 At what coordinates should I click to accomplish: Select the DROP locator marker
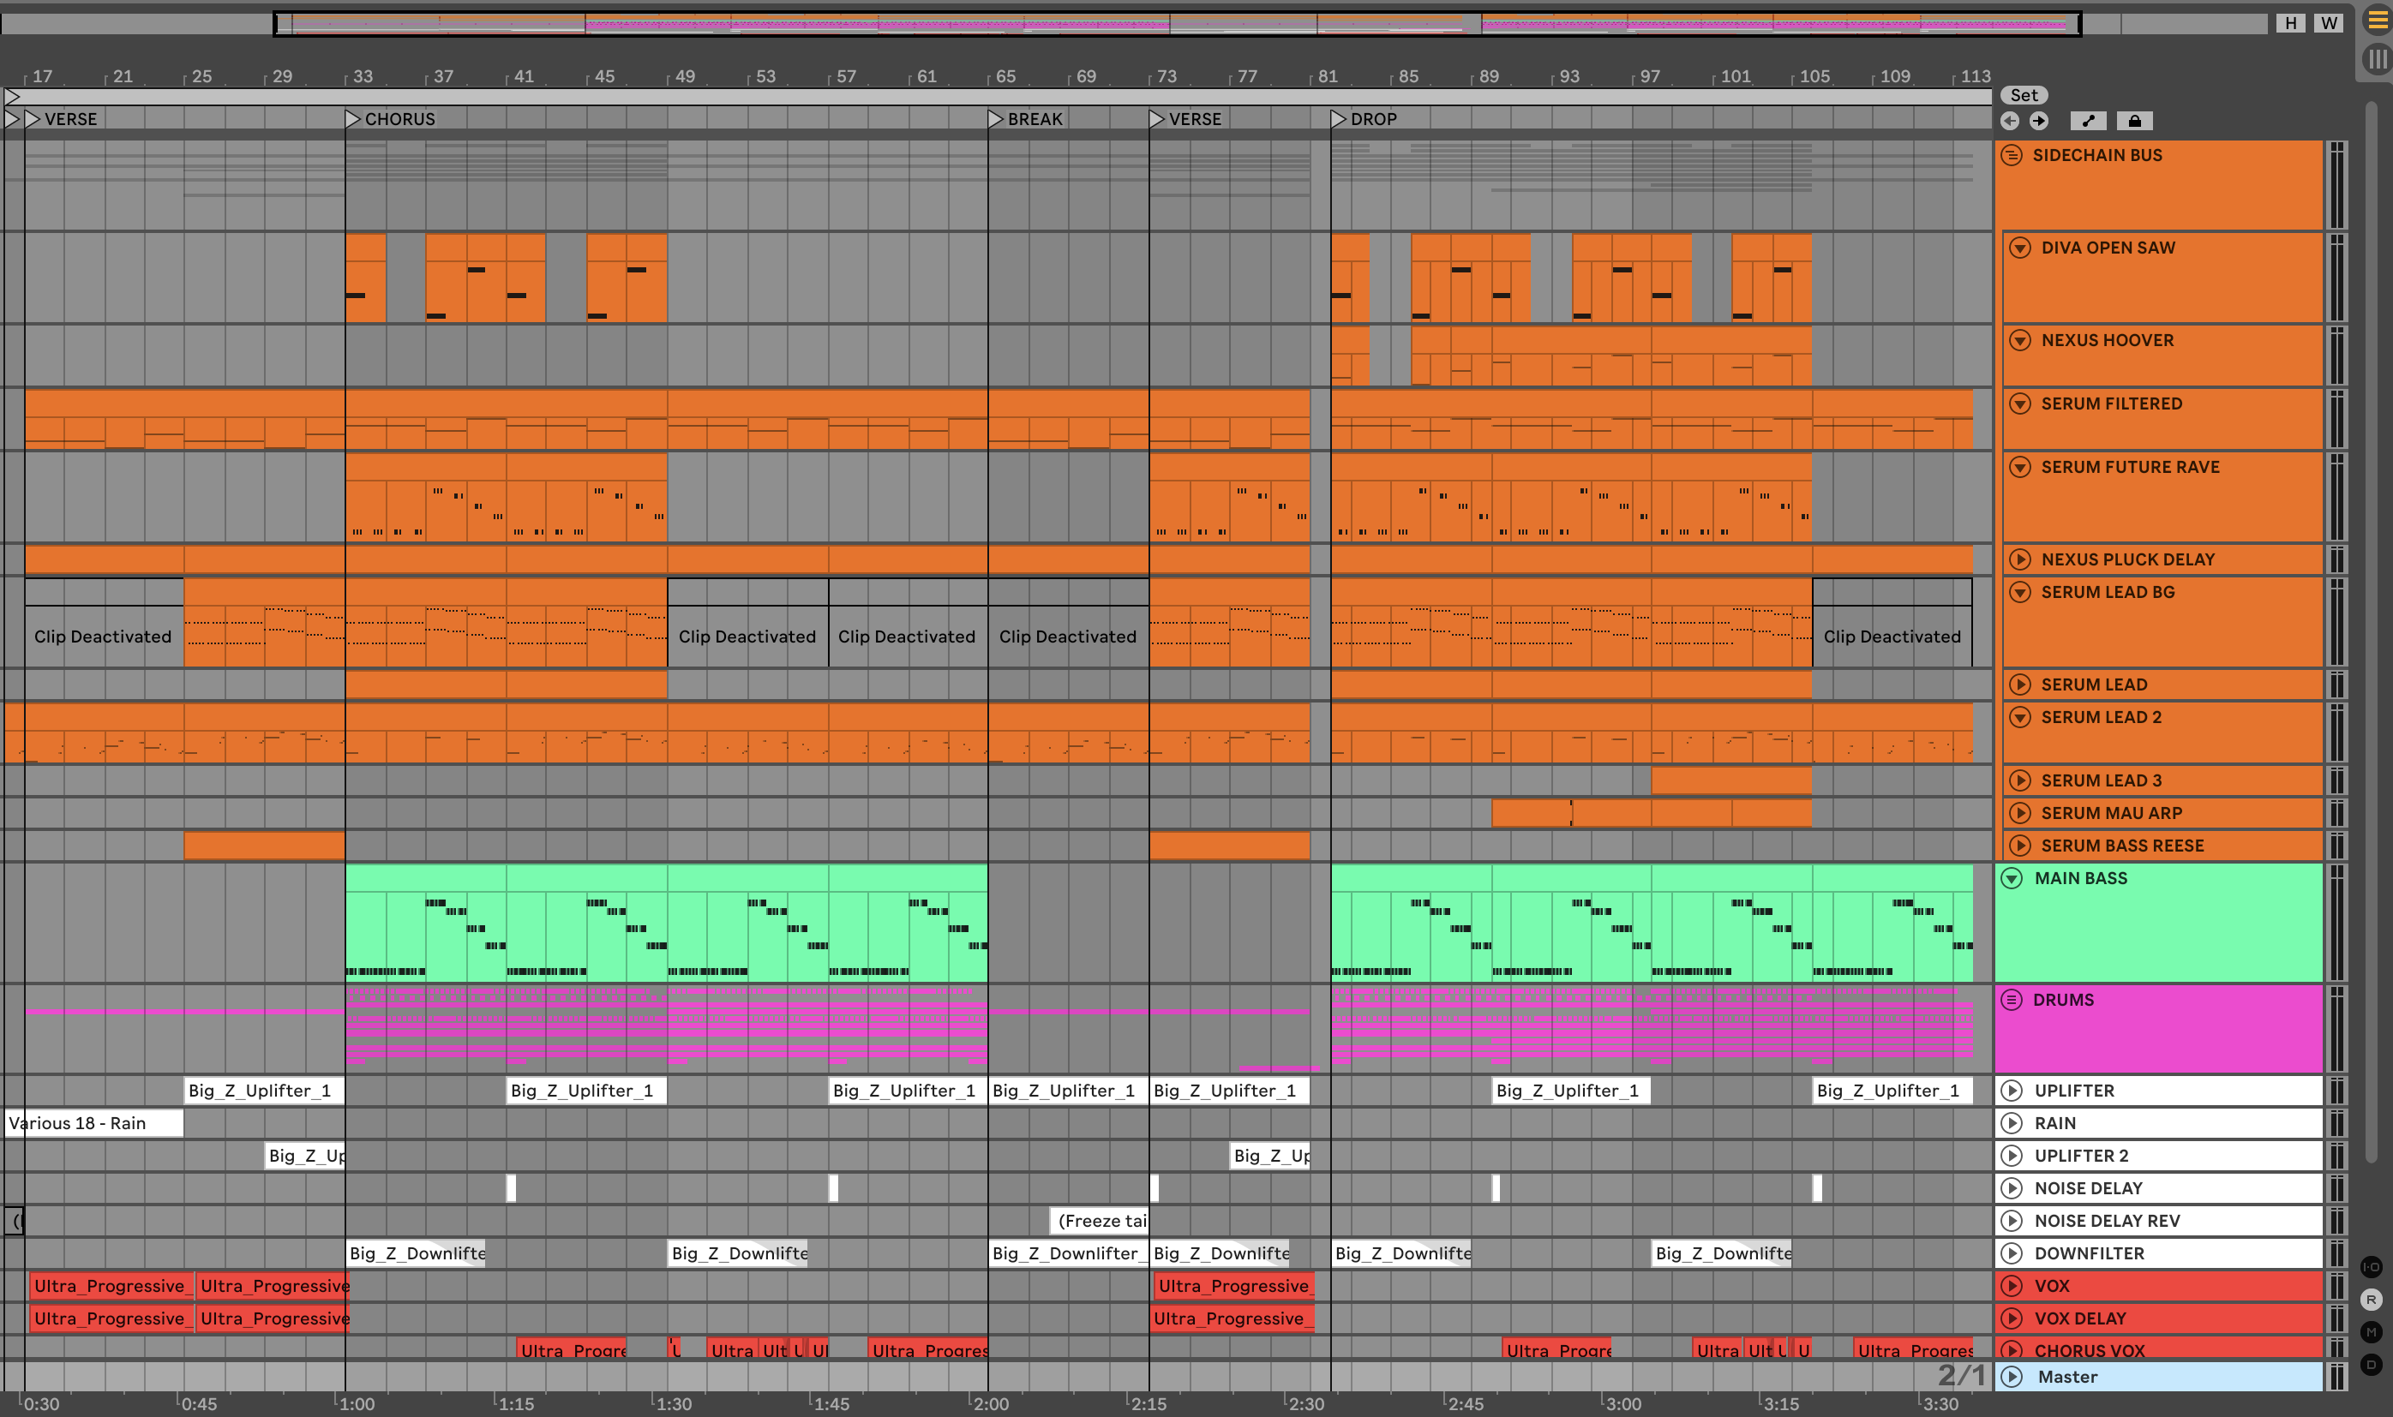(1339, 119)
